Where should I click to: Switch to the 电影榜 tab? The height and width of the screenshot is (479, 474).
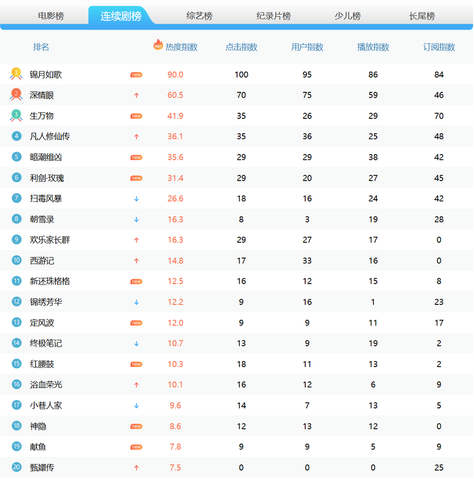point(51,16)
